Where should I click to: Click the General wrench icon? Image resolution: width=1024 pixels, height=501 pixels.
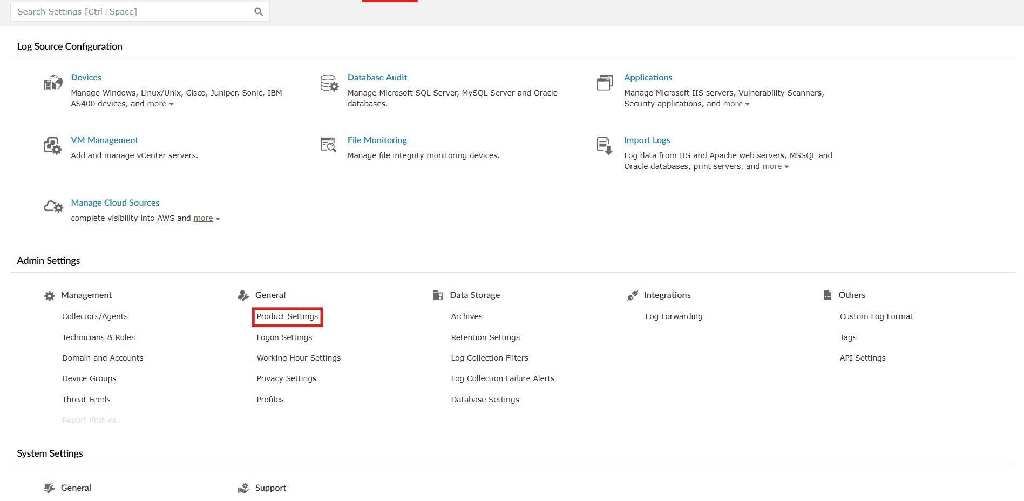[243, 295]
